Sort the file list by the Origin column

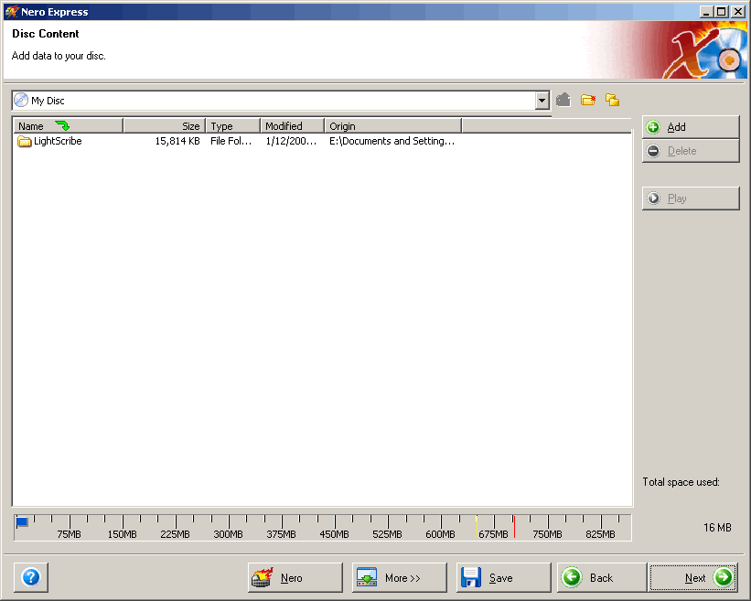[392, 126]
